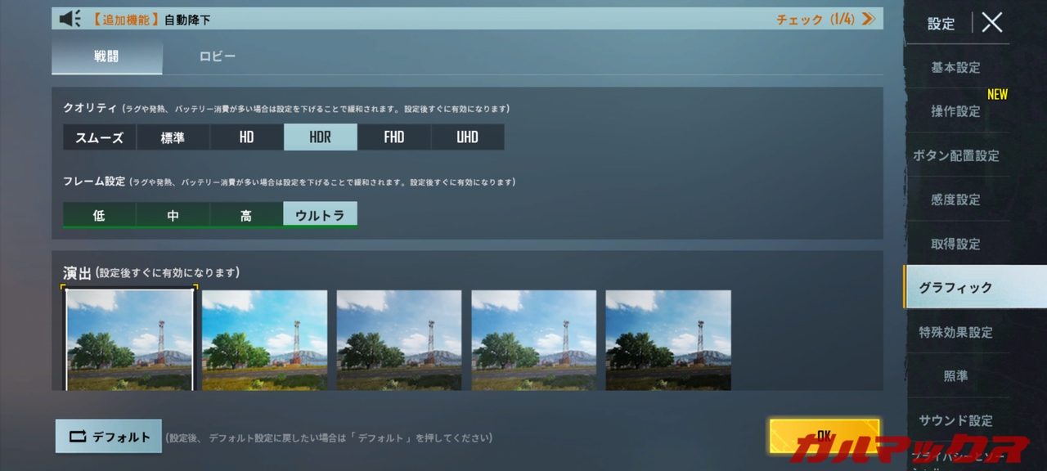Go to 感度設定 settings
The image size is (1047, 471).
(x=955, y=200)
